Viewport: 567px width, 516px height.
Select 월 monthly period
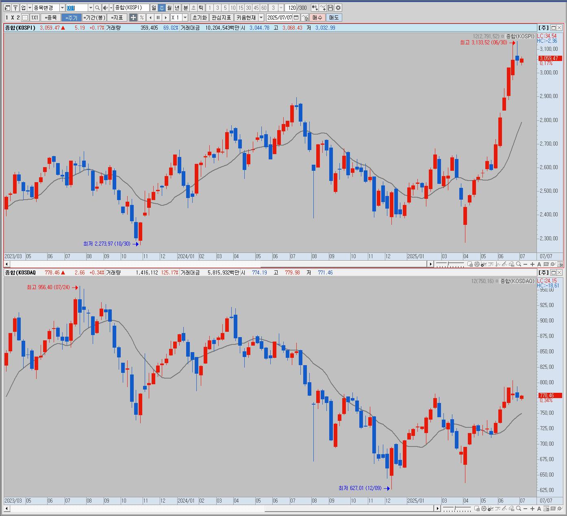coord(169,8)
